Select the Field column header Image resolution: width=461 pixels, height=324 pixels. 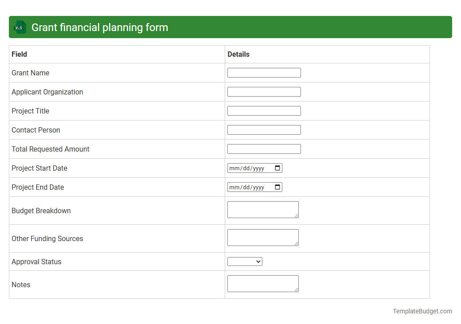[x=19, y=54]
